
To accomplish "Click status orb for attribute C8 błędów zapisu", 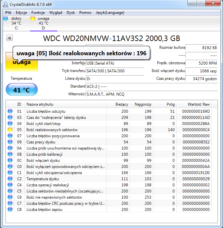I will pyautogui.click(x=10, y=209).
